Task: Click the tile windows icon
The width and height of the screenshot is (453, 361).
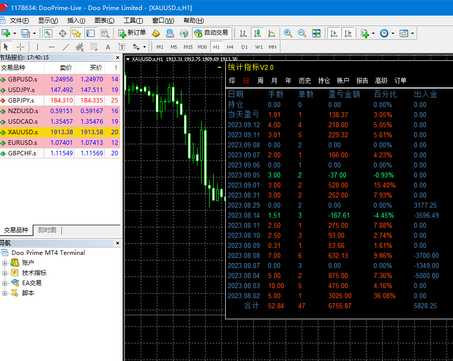Action: tap(316, 33)
